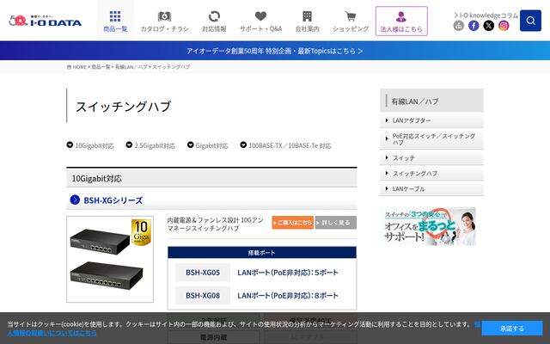This screenshot has height=344, width=550.
Task: Click the blue arrow icon beside BSH-XGシリーズ
Action: point(75,200)
